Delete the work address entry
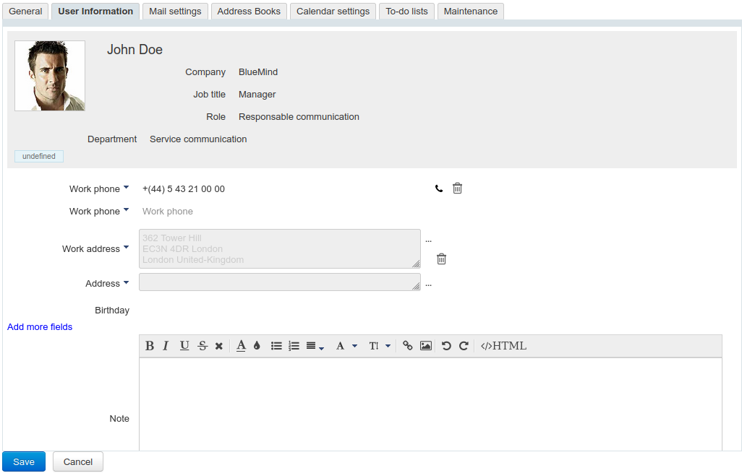The height and width of the screenshot is (473, 742). click(x=441, y=259)
